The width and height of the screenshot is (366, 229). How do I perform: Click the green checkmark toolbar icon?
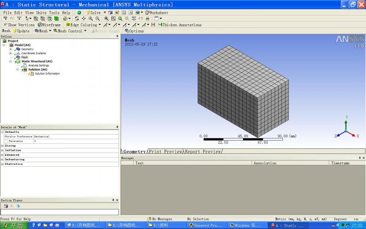tap(79, 13)
